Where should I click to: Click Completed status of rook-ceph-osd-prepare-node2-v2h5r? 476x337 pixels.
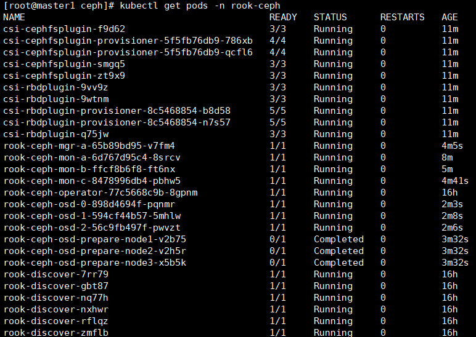point(339,251)
